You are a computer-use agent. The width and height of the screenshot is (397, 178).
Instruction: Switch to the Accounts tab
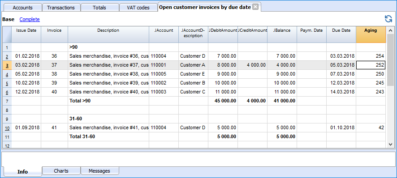point(22,8)
